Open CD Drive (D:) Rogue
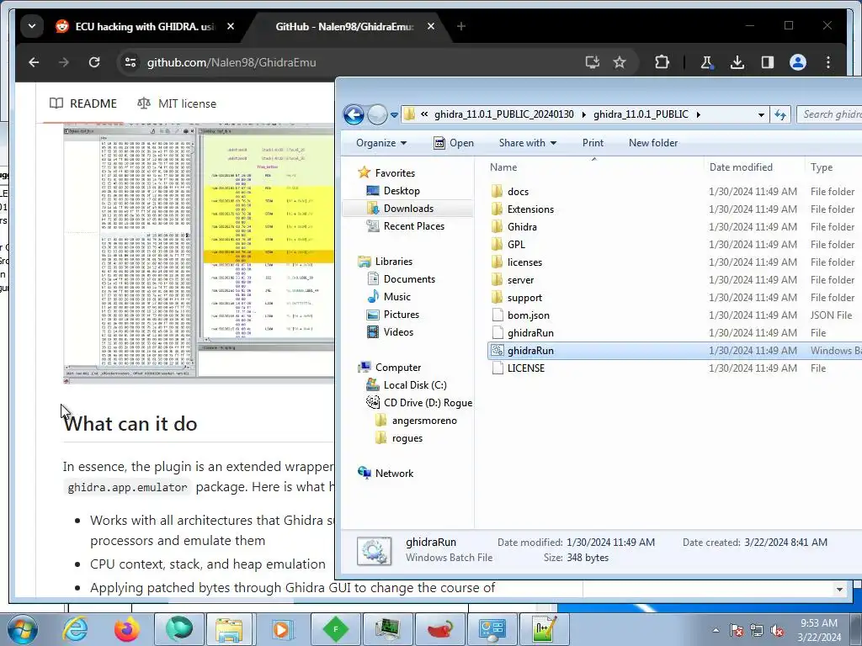This screenshot has height=646, width=862. 427,403
